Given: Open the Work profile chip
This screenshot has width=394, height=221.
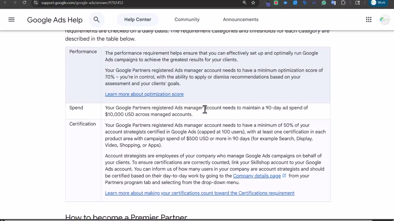Looking at the screenshot, I should point(378,3).
